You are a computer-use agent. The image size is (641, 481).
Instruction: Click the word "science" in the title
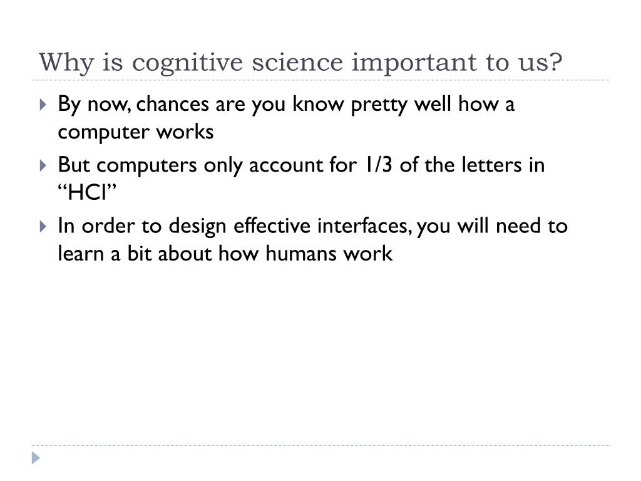[297, 63]
